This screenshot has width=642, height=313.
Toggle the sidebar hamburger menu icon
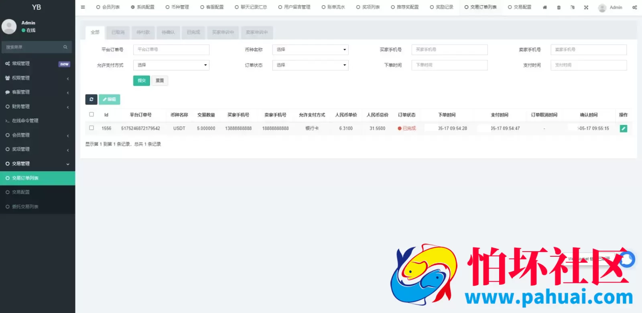point(83,7)
